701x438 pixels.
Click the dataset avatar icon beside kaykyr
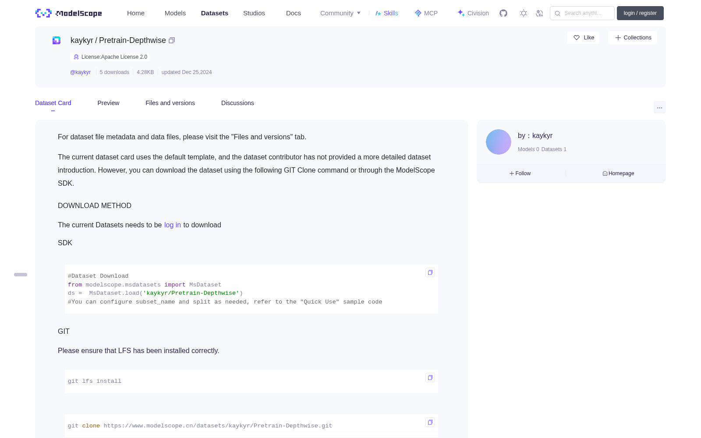point(57,40)
